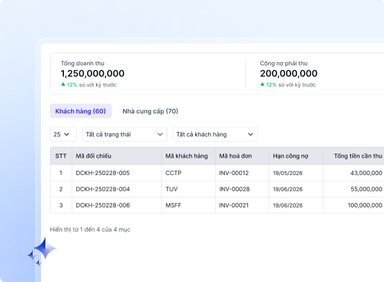Click green up-arrow under Công nợ phải thu
Image resolution: width=384 pixels, height=282 pixels.
[x=262, y=85]
